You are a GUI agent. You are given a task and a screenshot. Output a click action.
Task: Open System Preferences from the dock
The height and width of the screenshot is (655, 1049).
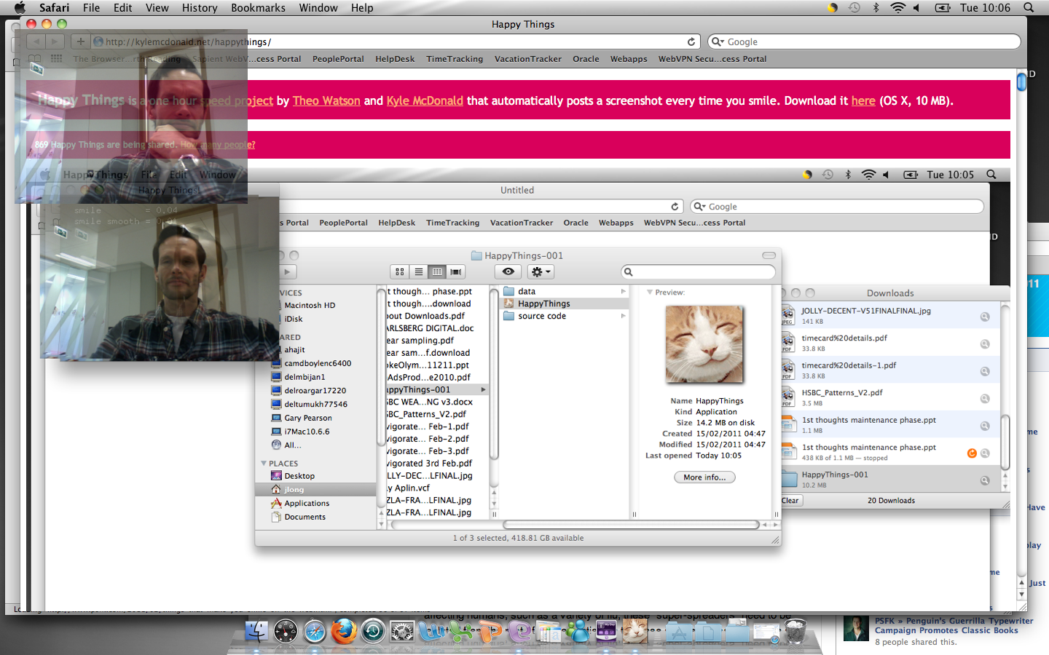pos(402,631)
